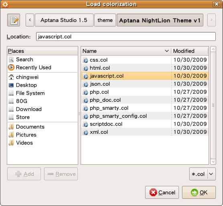Viewport: 223px width, 206px height.
Task: Cancel the Load colorization dialog
Action: tap(162, 192)
